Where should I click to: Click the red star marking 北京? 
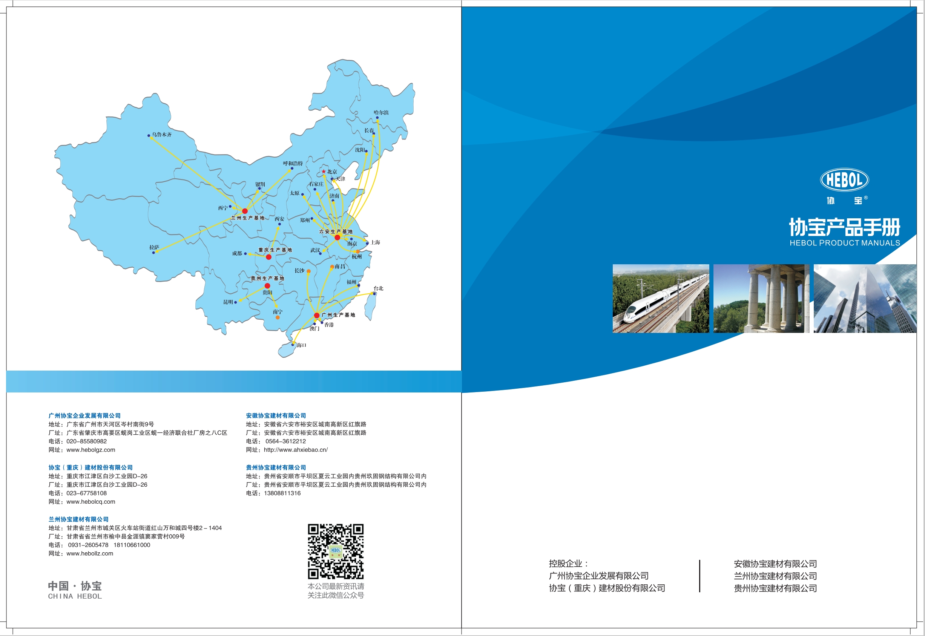click(324, 172)
